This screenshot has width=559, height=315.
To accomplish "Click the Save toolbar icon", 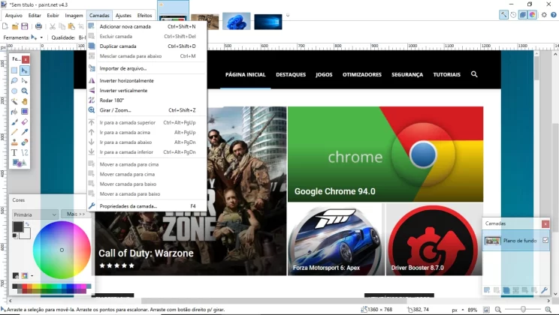I will click(25, 26).
